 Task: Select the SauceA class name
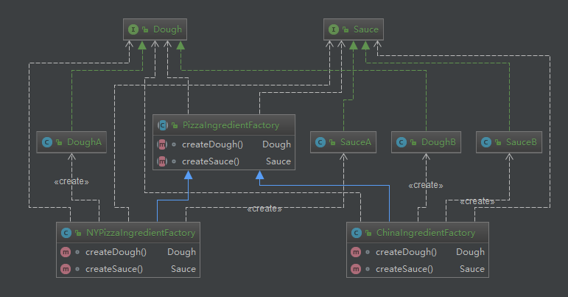(x=356, y=142)
